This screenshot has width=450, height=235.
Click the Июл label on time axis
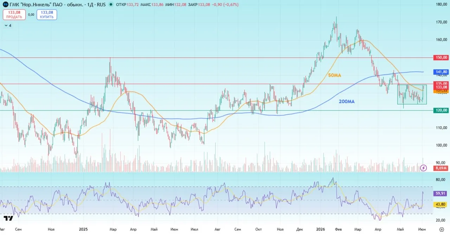click(194, 229)
